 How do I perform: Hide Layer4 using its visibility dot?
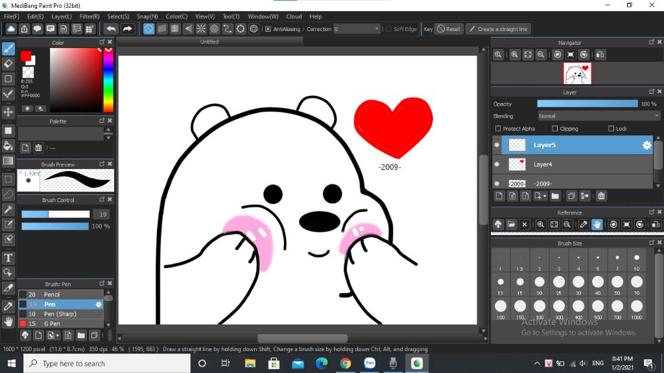tap(497, 164)
